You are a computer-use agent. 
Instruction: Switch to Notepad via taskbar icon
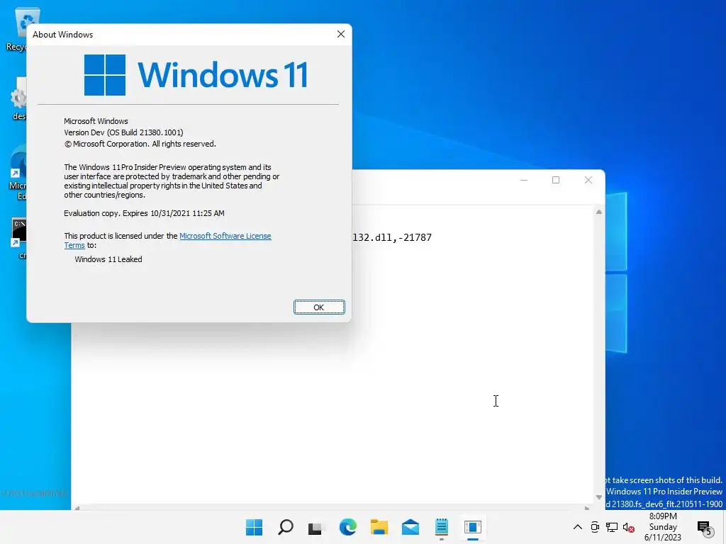(x=441, y=527)
